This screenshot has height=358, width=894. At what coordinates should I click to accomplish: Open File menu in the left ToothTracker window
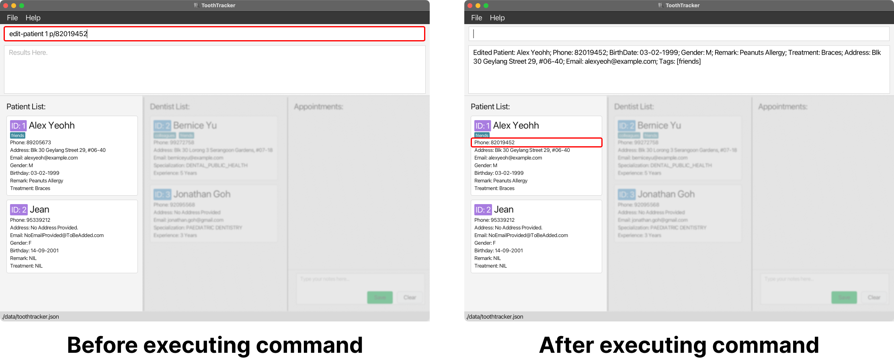[12, 18]
